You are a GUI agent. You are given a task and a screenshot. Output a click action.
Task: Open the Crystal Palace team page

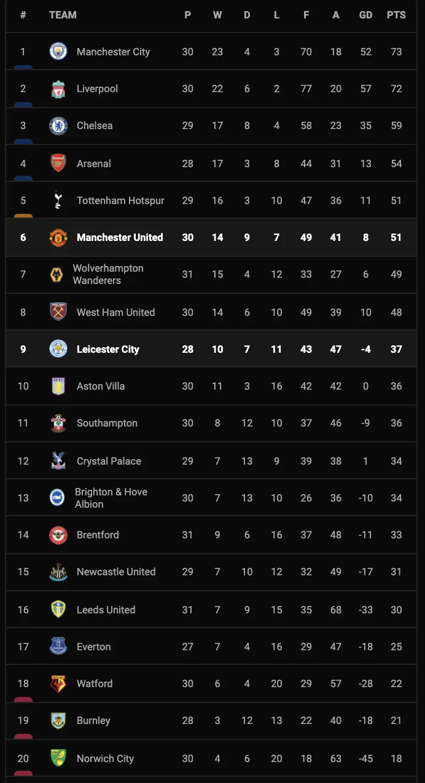coord(109,461)
